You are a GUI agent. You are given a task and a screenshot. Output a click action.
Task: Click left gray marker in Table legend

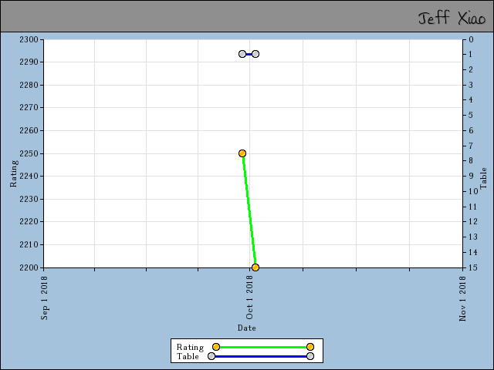coord(211,356)
